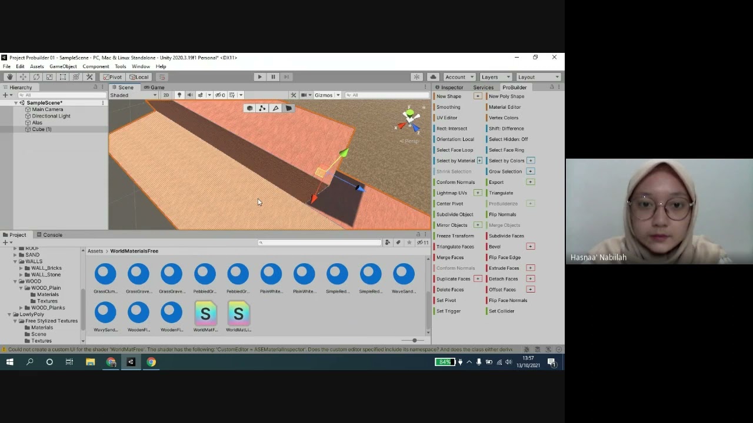Viewport: 753px width, 423px height.
Task: Open the Layout dropdown
Action: click(x=538, y=77)
